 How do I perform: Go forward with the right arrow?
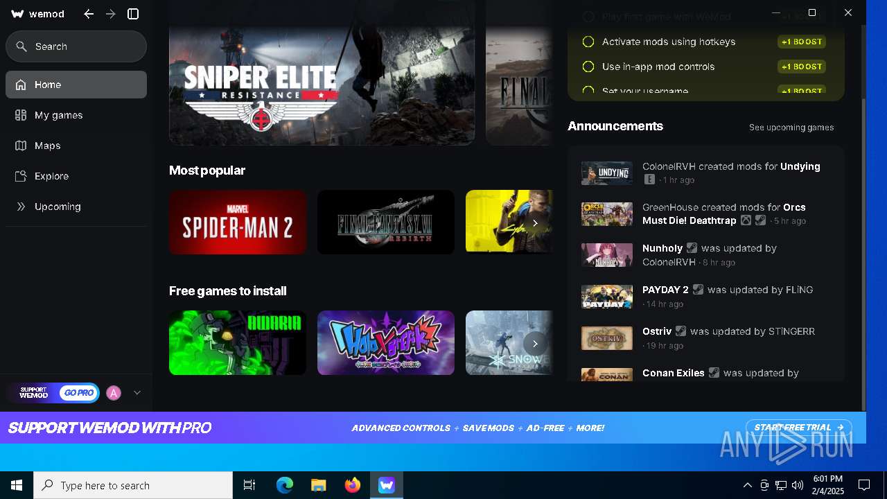(111, 14)
